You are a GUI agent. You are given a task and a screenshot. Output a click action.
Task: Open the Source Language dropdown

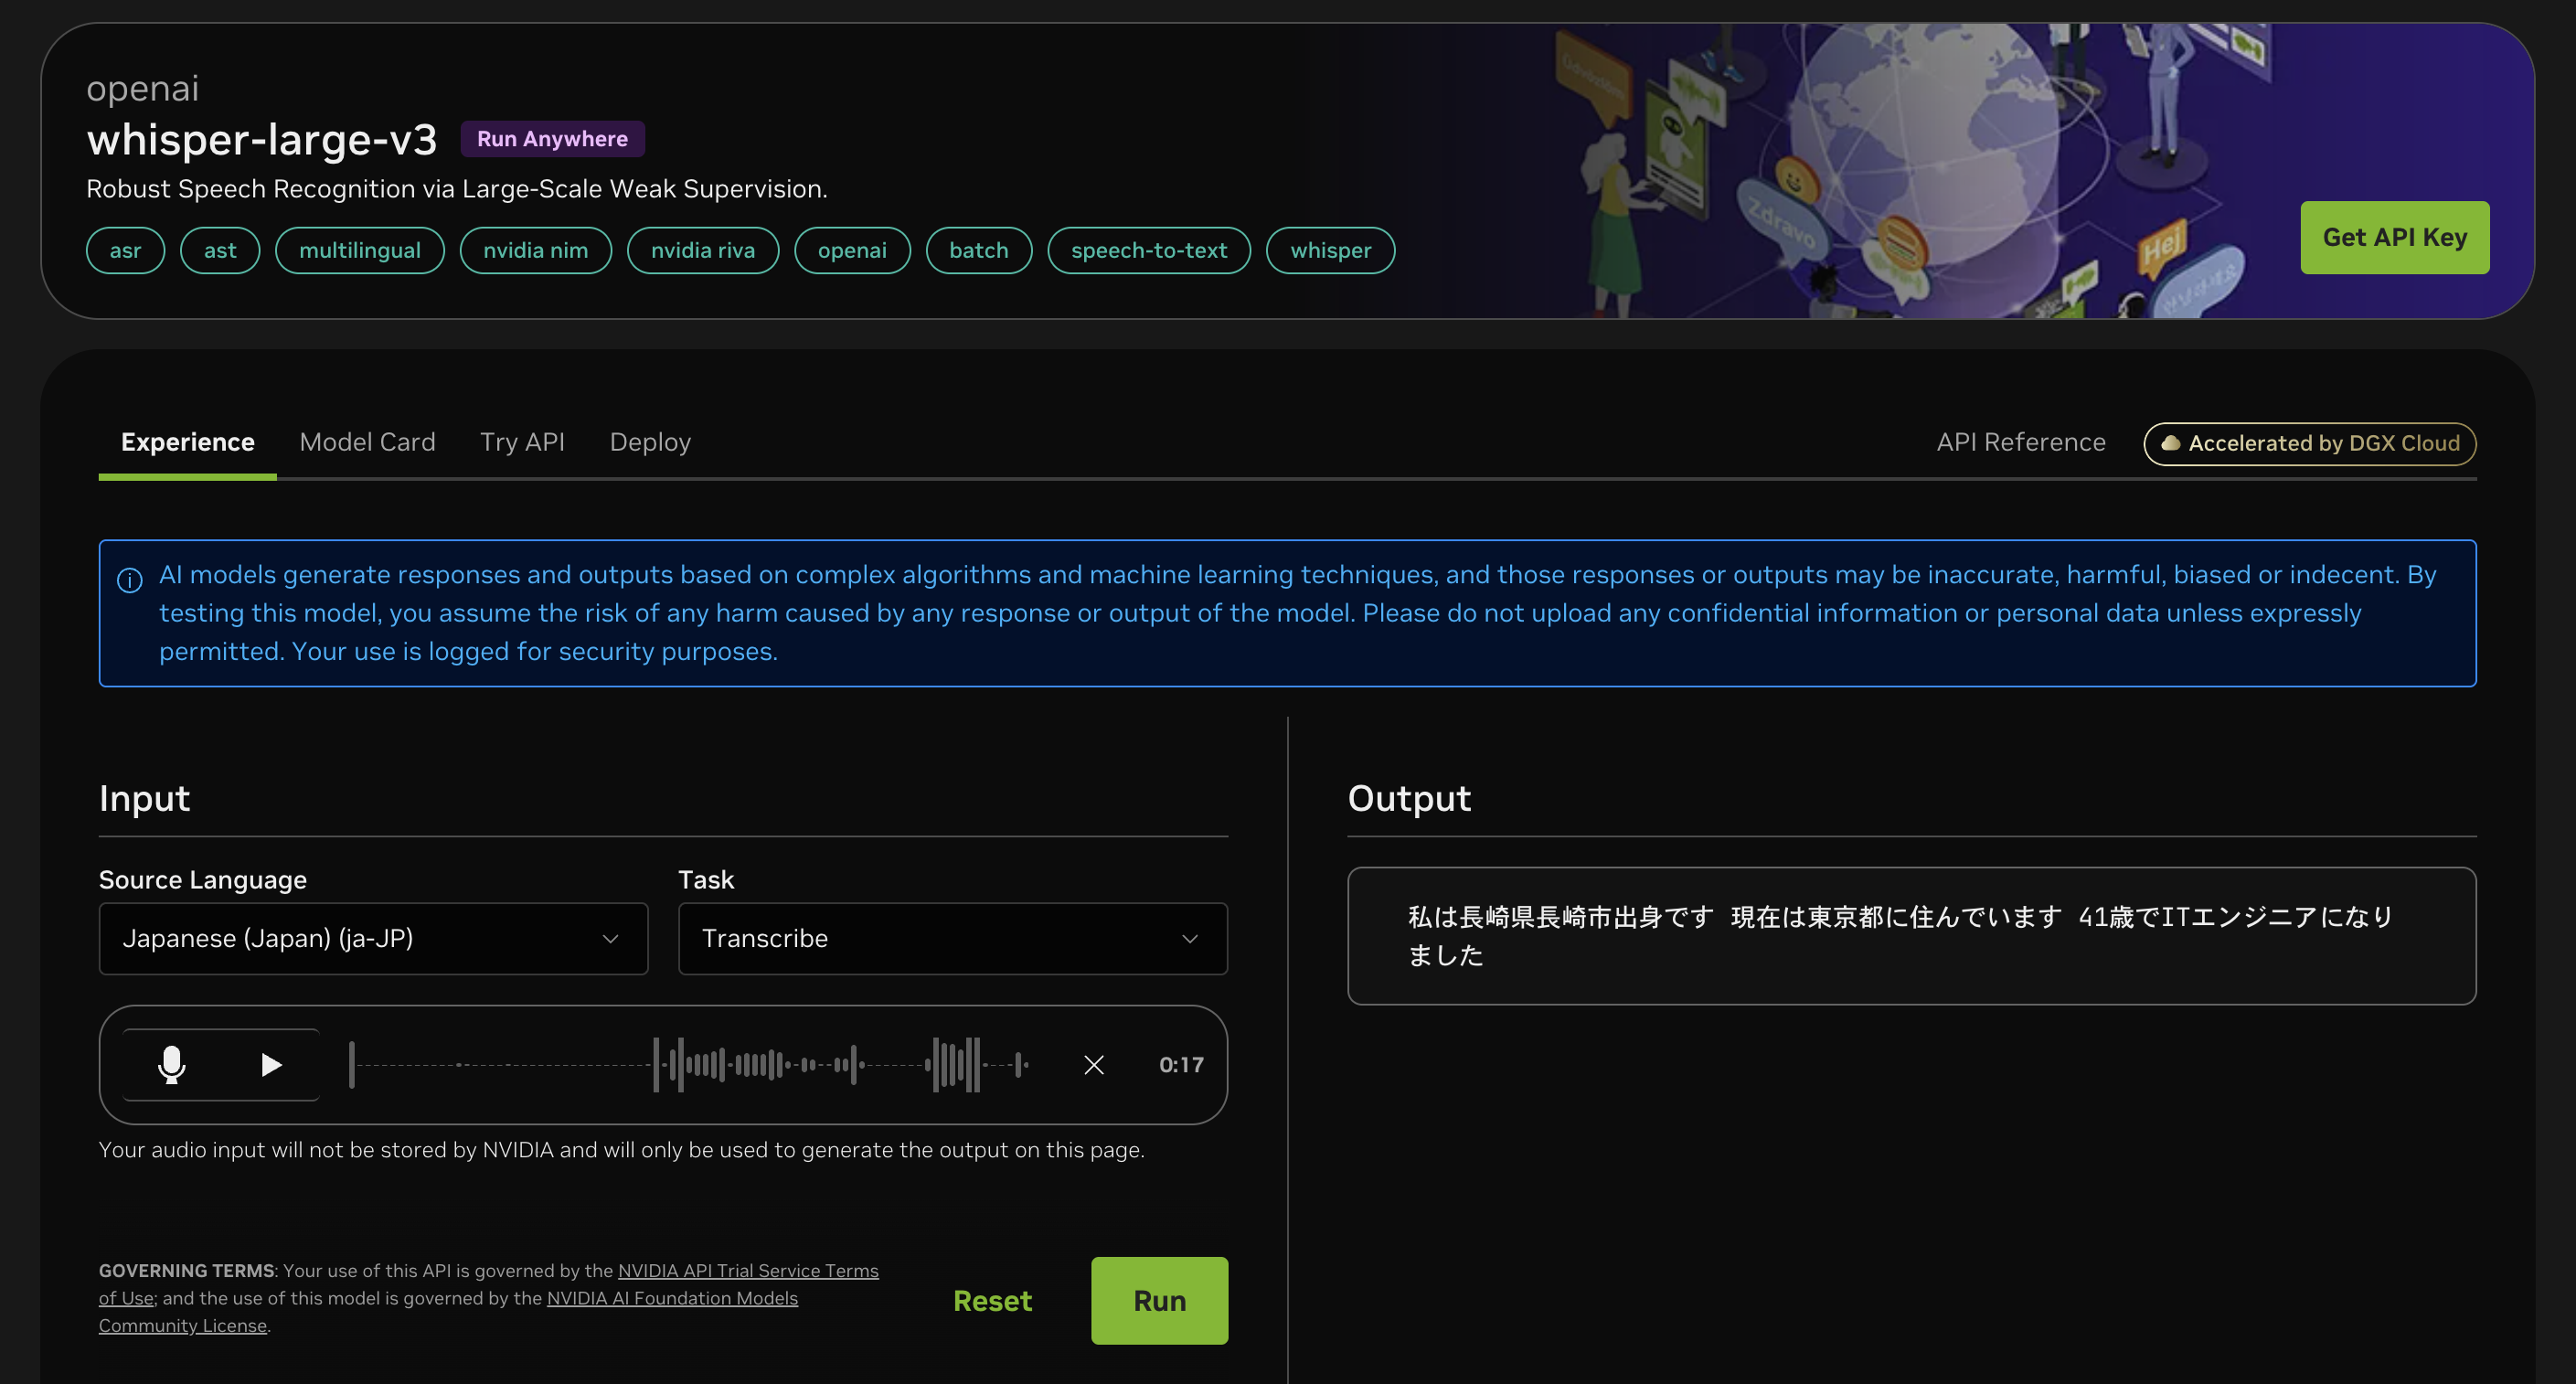coord(372,938)
